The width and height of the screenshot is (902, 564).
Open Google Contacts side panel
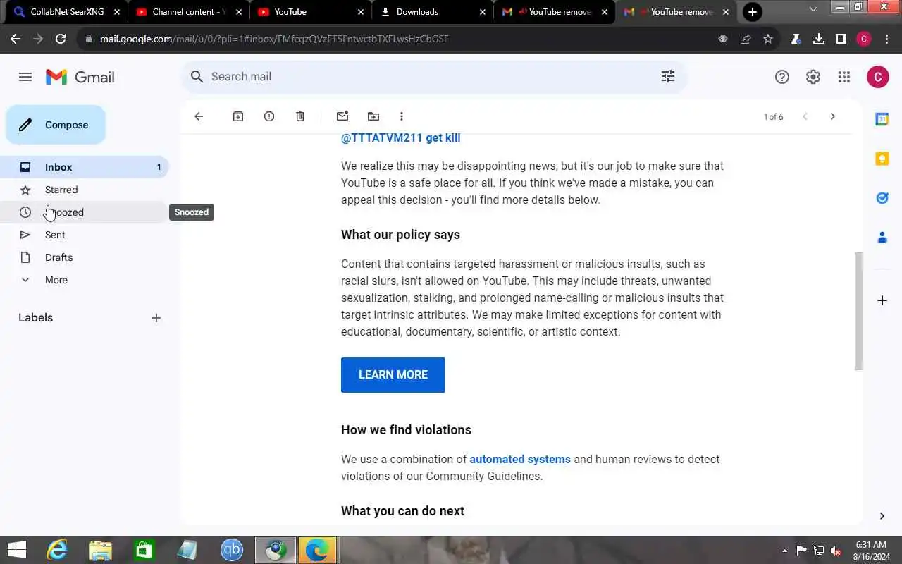[882, 238]
